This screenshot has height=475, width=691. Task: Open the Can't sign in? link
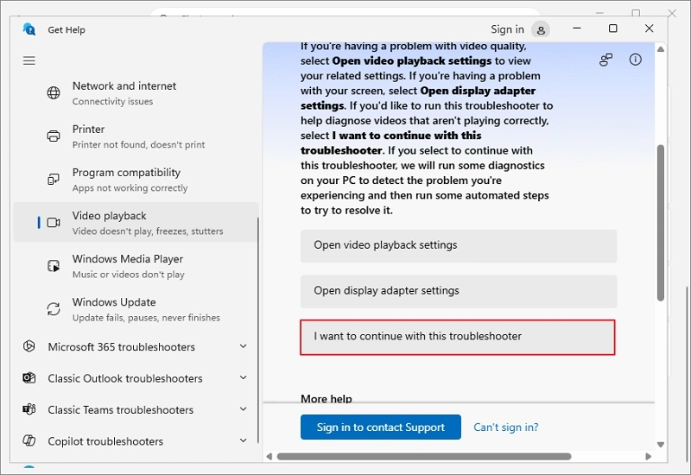pyautogui.click(x=506, y=427)
